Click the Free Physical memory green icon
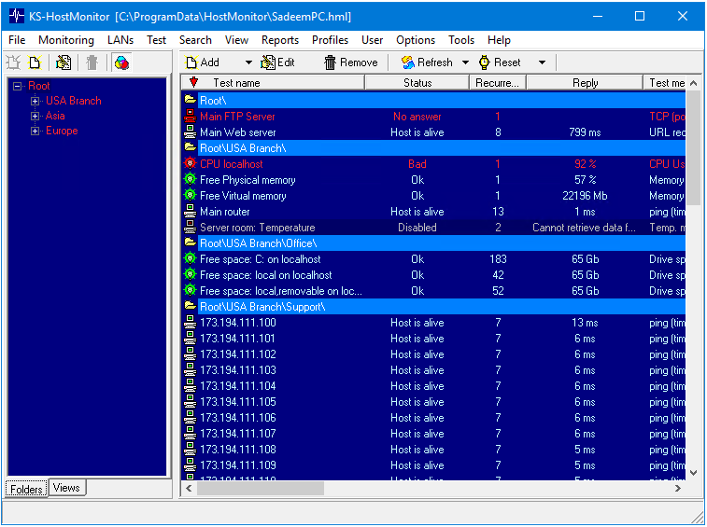Viewport: 707px width, 527px height. coord(191,180)
